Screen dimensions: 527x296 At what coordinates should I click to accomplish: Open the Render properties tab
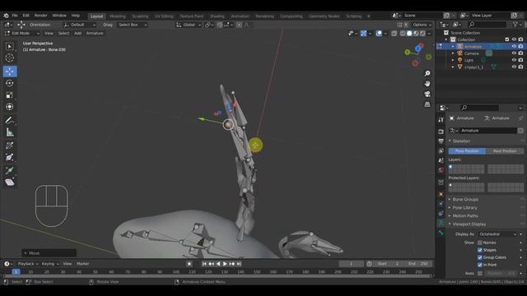tap(441, 132)
